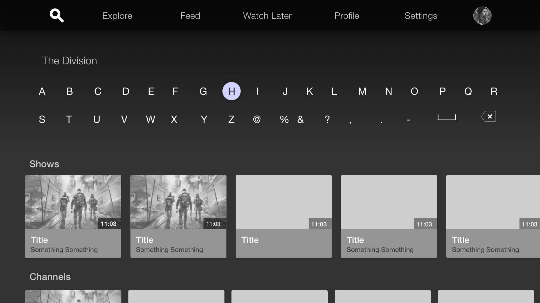Click the Shows section heading
540x303 pixels.
tap(44, 164)
